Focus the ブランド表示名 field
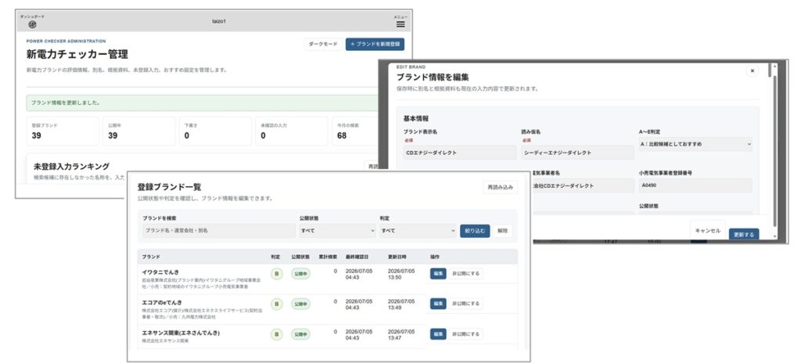Image resolution: width=801 pixels, height=364 pixels. [460, 153]
